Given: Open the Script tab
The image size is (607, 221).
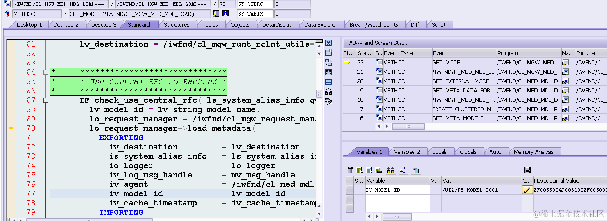Looking at the screenshot, I should [x=438, y=24].
